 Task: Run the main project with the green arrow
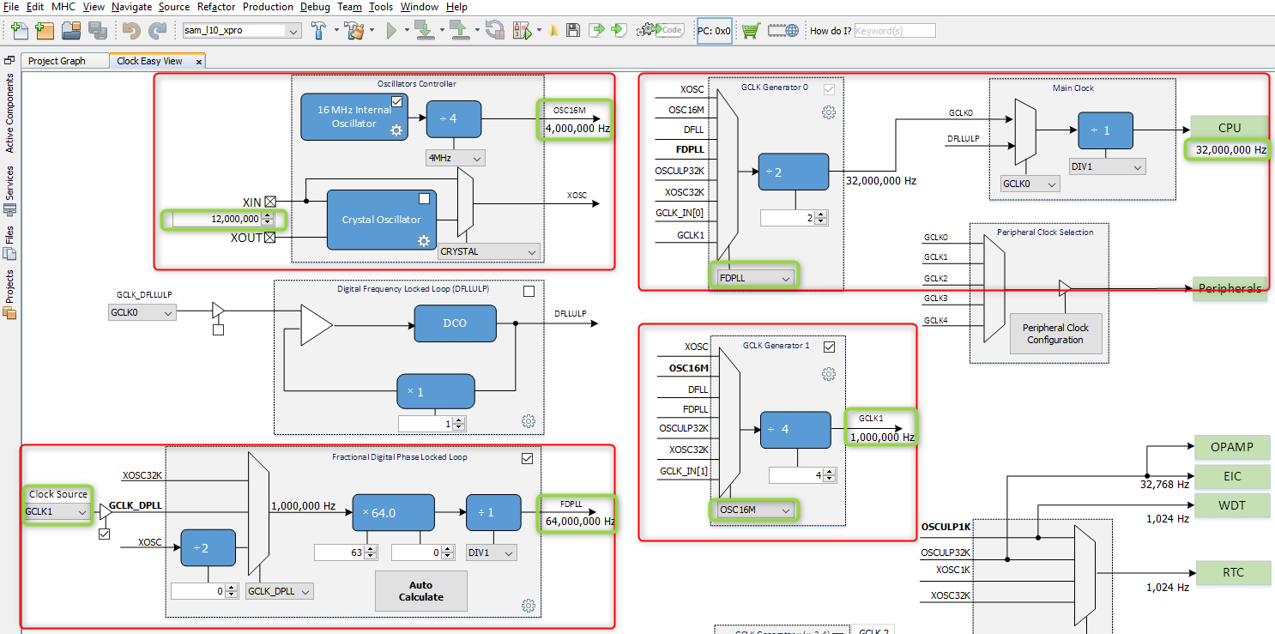[x=392, y=29]
